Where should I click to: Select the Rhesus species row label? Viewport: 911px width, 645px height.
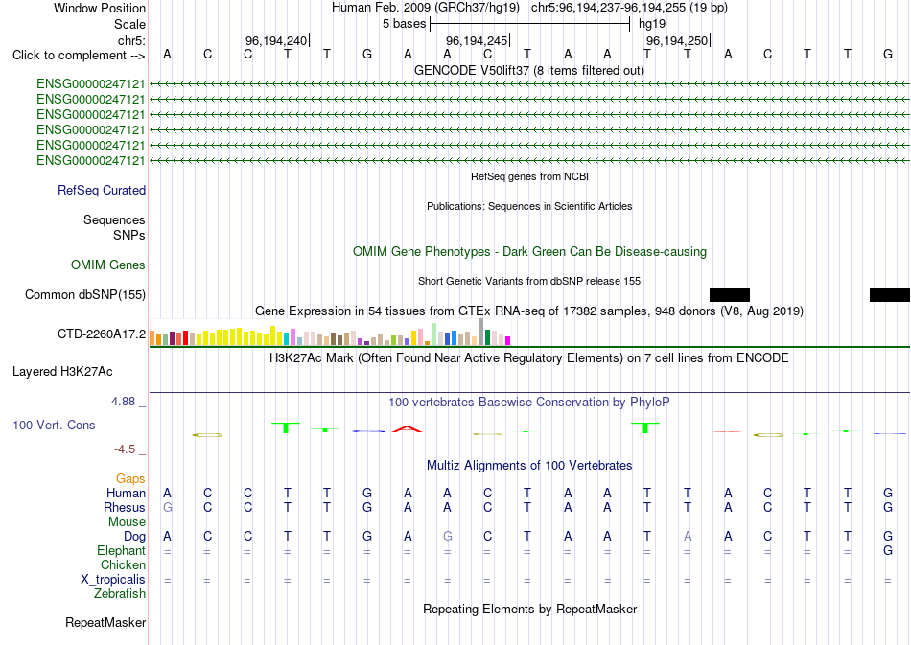[x=125, y=507]
